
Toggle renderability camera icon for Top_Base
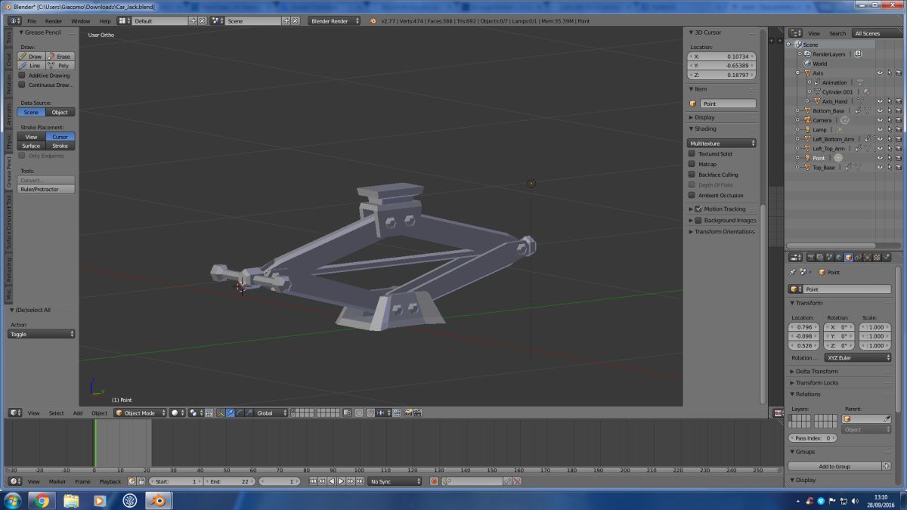click(898, 167)
